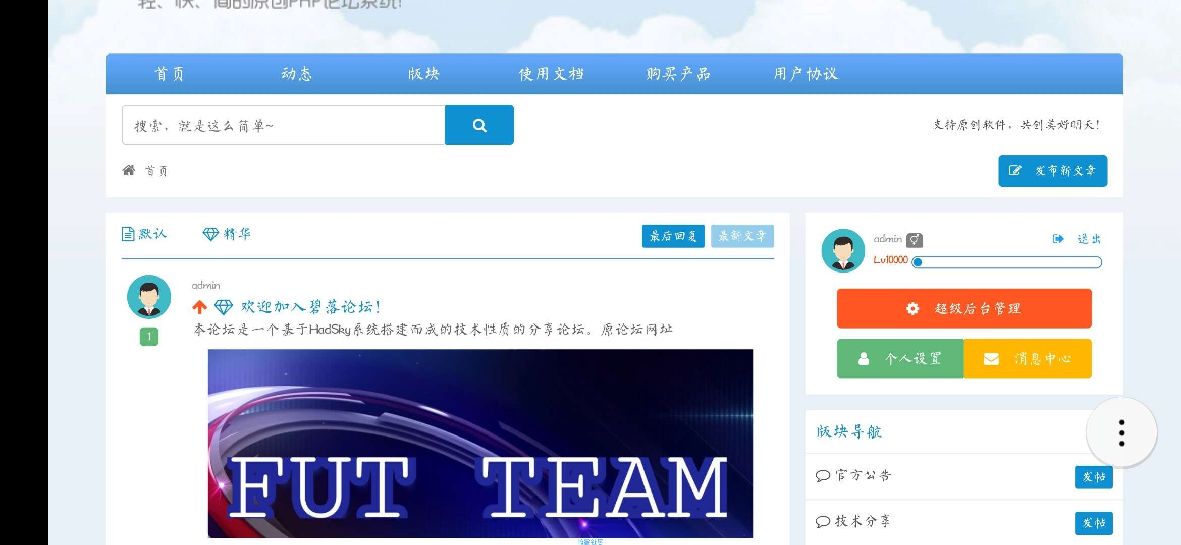The height and width of the screenshot is (545, 1181).
Task: Click the orange pinned arrow icon
Action: click(199, 307)
